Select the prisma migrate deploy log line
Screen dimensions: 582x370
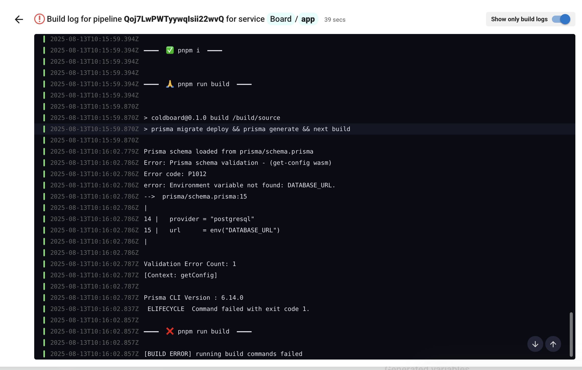coord(247,129)
